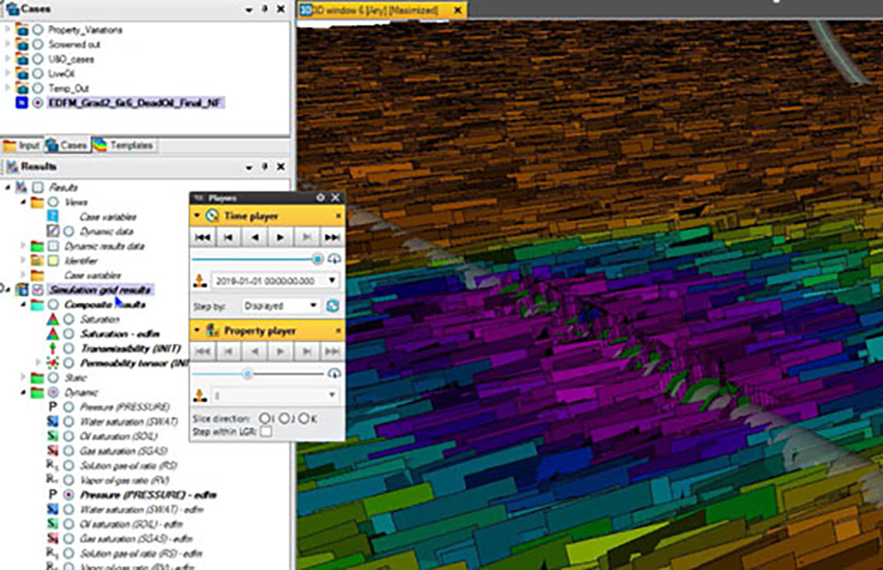Jump to first time step in Time player
Viewport: 883px width, 570px height.
click(202, 237)
